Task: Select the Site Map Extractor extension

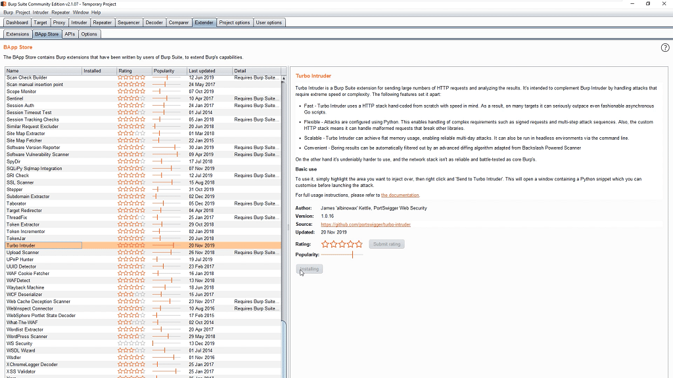Action: (x=143, y=134)
